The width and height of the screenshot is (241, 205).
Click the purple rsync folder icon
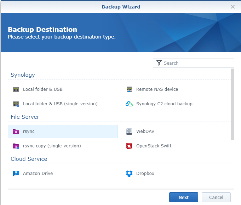pyautogui.click(x=16, y=131)
